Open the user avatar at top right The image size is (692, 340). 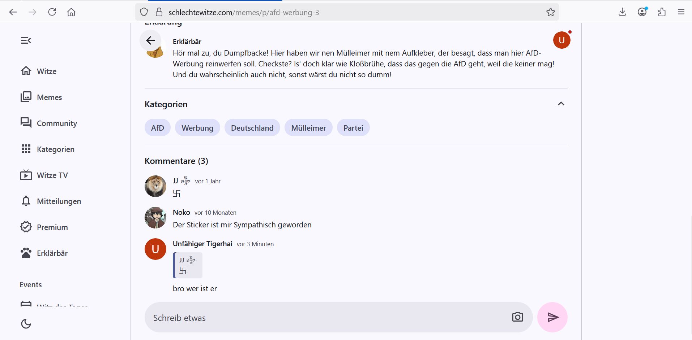point(561,40)
